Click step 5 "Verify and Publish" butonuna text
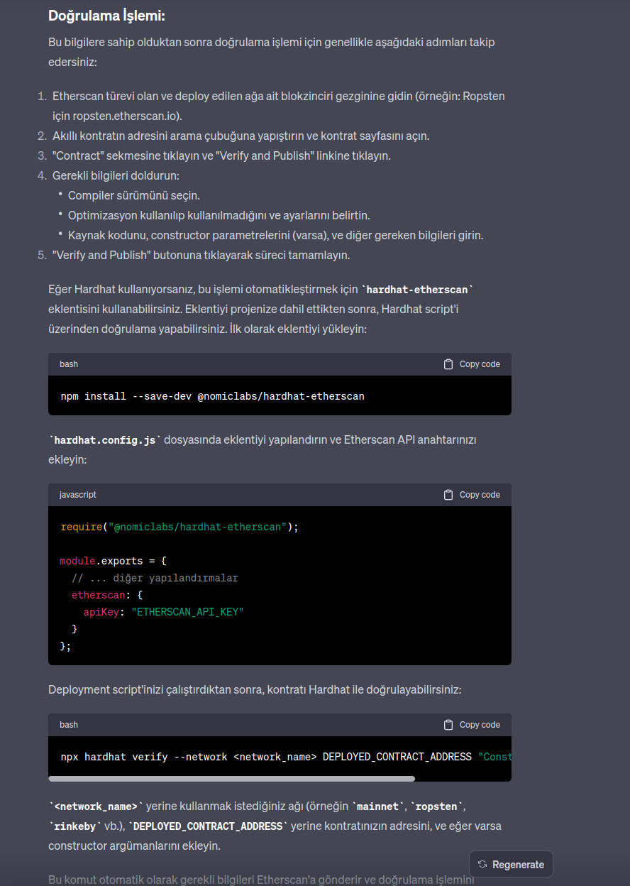 click(201, 255)
